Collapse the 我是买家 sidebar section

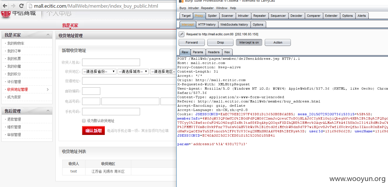tap(48, 35)
